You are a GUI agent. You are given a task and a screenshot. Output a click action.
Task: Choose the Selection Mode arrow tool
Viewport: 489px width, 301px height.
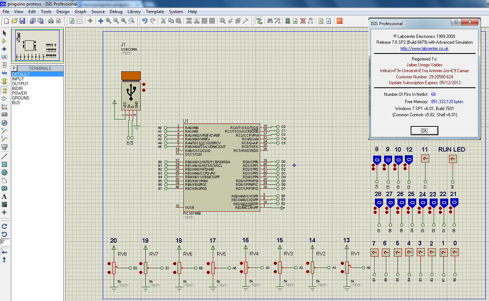pos(4,33)
